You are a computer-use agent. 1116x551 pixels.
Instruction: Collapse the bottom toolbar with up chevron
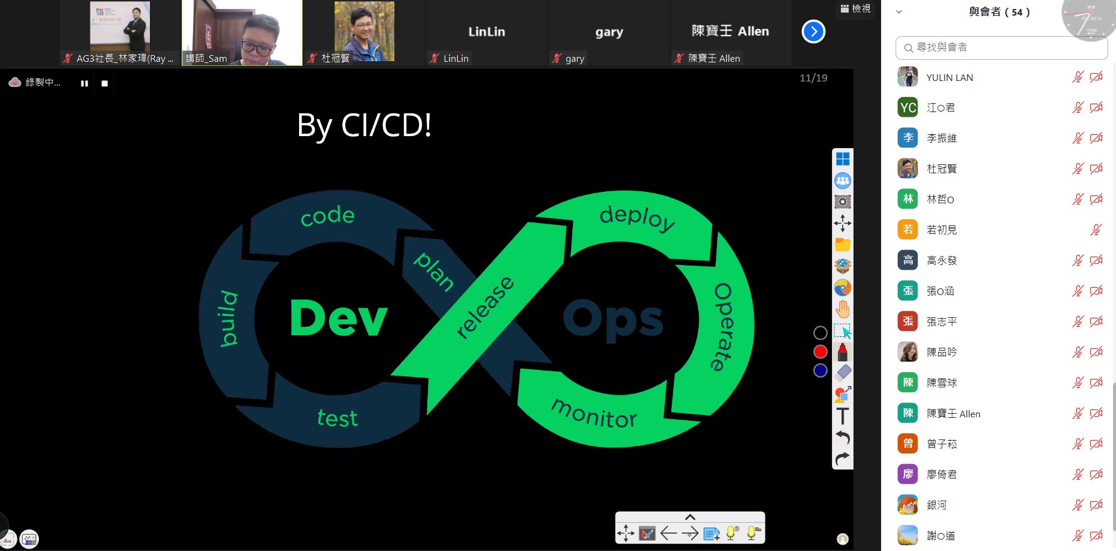point(690,517)
